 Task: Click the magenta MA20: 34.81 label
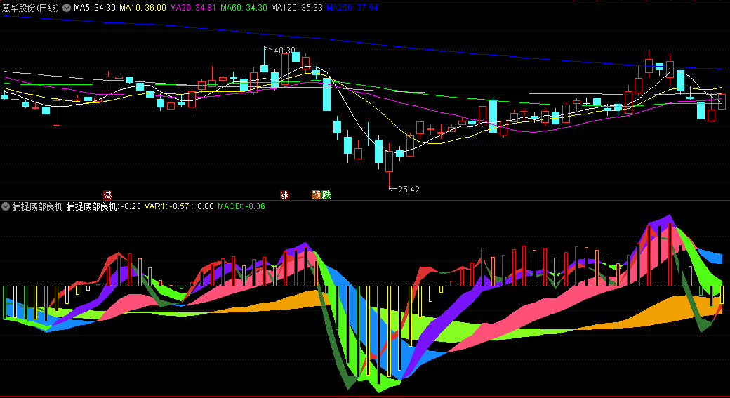(x=193, y=8)
